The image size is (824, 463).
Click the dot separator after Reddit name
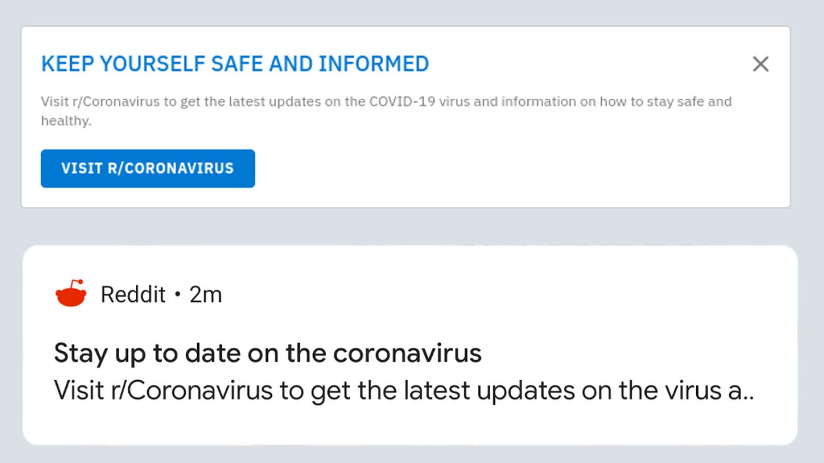pyautogui.click(x=178, y=294)
